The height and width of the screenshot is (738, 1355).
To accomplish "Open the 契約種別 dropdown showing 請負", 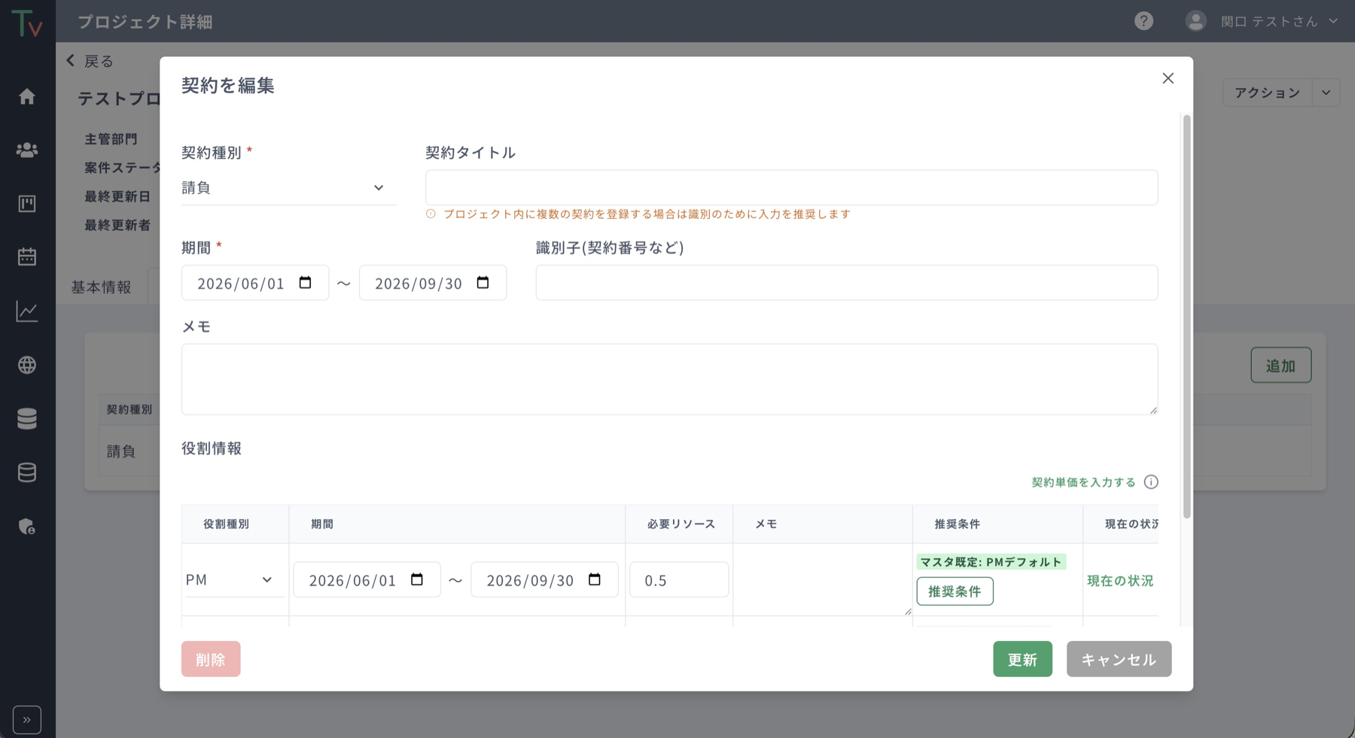I will point(288,187).
